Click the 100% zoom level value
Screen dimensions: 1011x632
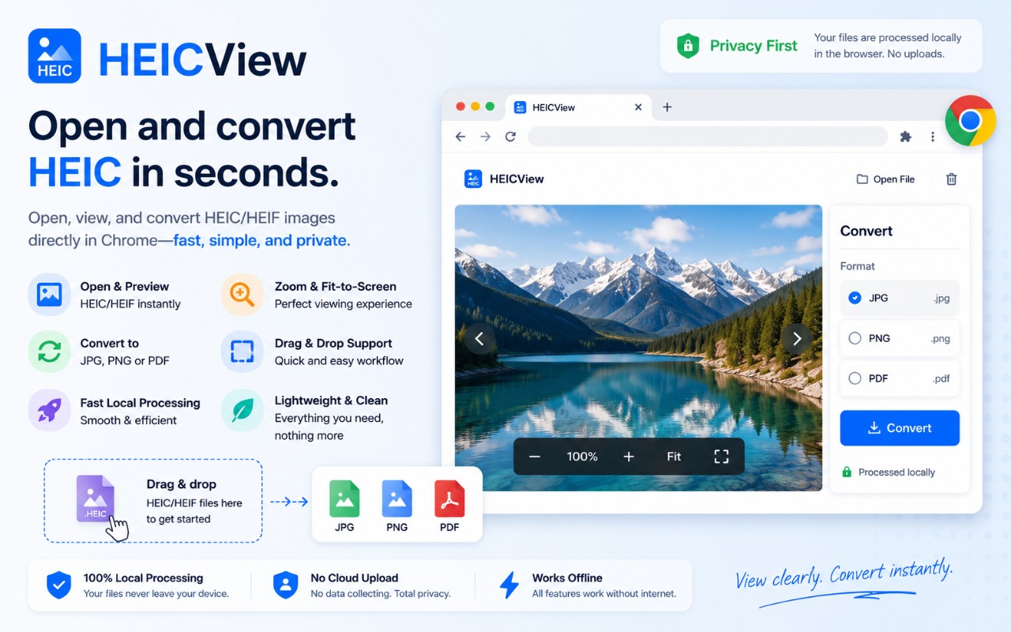pyautogui.click(x=582, y=457)
